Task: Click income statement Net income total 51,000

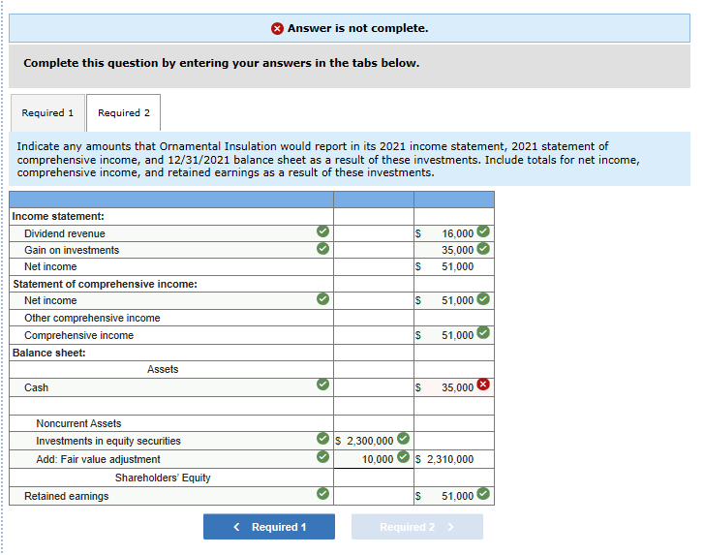Action: (457, 266)
